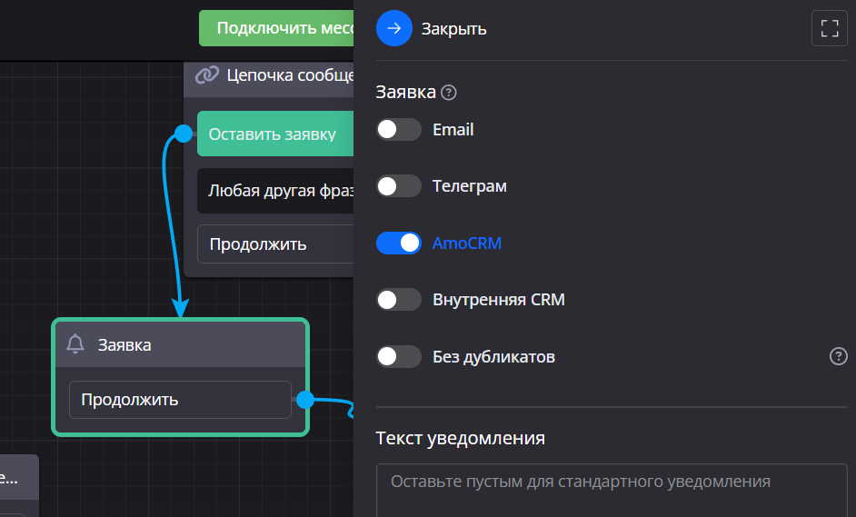This screenshot has width=856, height=517.
Task: Click the bell icon in Заявка node
Action: [76, 344]
